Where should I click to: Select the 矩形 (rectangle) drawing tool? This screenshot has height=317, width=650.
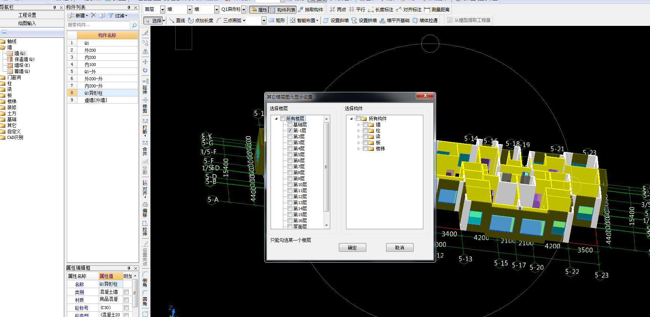click(x=277, y=20)
